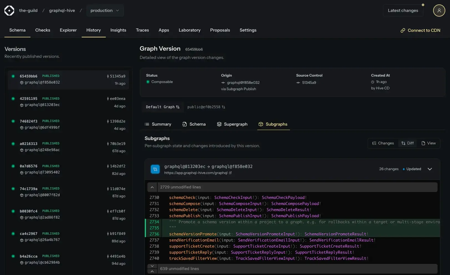Screen dimensions: 450x275
Task: Click the link icon beside Connect to CDN
Action: coord(403,30)
